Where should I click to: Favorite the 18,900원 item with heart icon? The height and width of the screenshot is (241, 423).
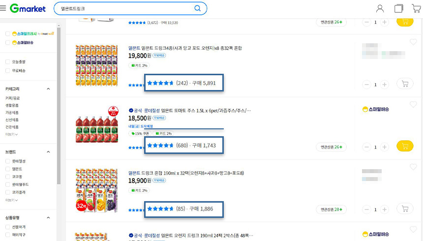tap(413, 167)
